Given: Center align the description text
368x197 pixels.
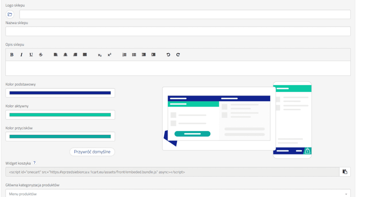Looking at the screenshot, I should tap(65, 55).
